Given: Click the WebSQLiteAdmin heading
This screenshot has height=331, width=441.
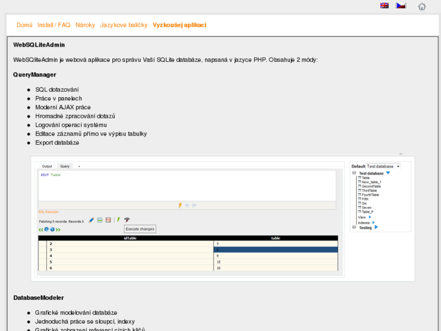Looking at the screenshot, I should (x=39, y=45).
